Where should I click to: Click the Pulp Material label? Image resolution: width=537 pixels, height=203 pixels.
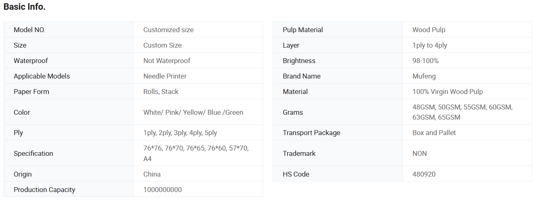point(303,30)
